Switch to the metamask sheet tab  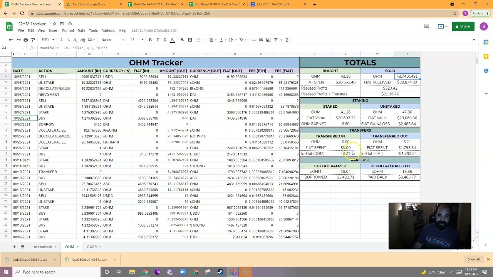pos(43,247)
